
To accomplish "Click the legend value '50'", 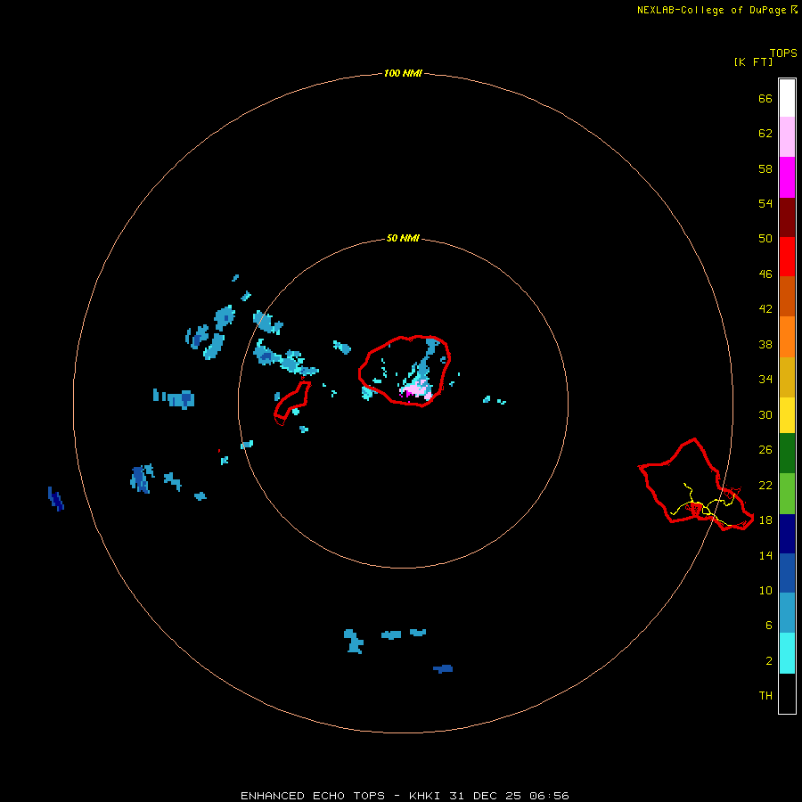I will (765, 238).
